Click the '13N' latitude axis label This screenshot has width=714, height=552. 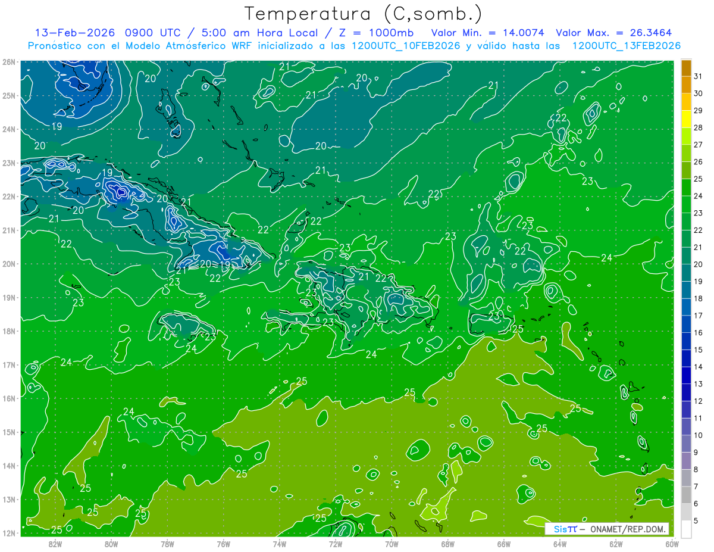[x=8, y=499]
